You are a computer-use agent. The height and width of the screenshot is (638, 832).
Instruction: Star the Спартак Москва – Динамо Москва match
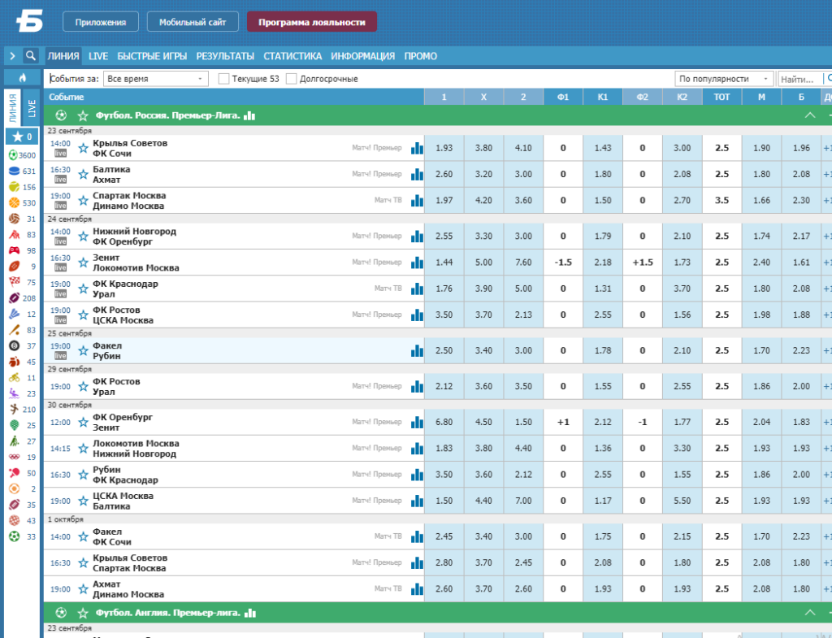pos(84,201)
